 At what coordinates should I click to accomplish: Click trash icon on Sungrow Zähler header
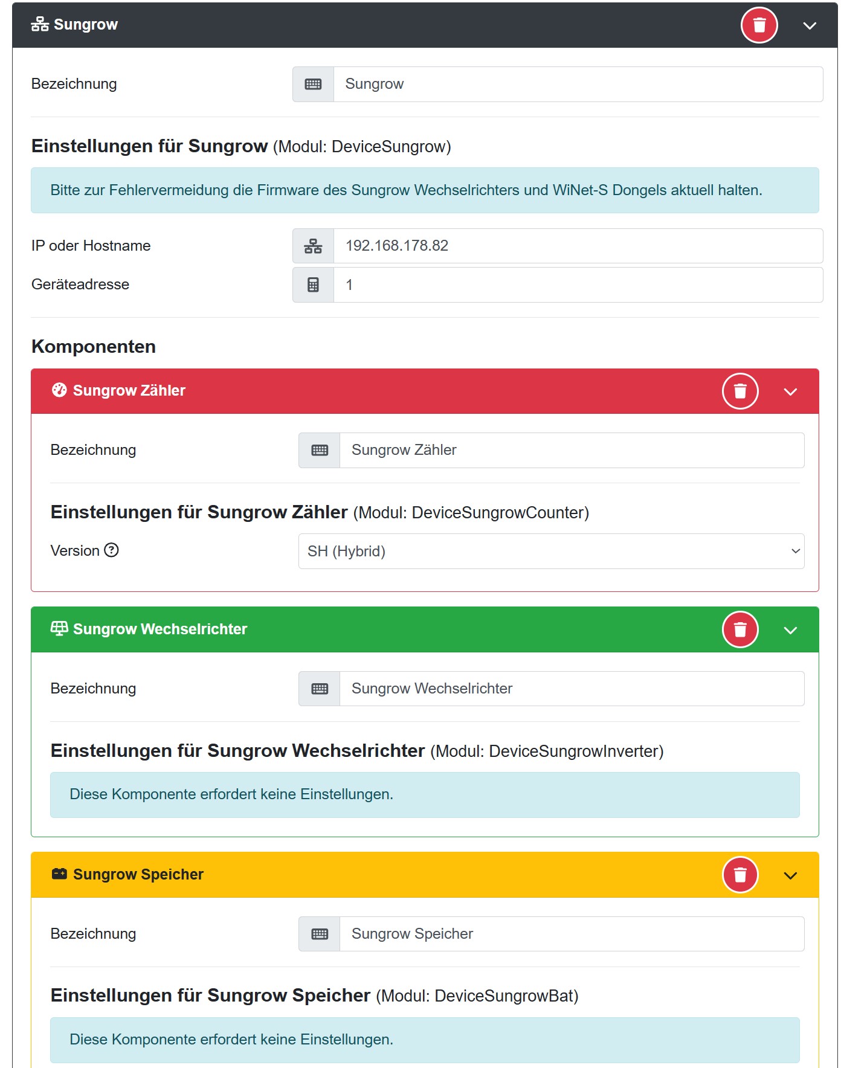click(x=739, y=391)
